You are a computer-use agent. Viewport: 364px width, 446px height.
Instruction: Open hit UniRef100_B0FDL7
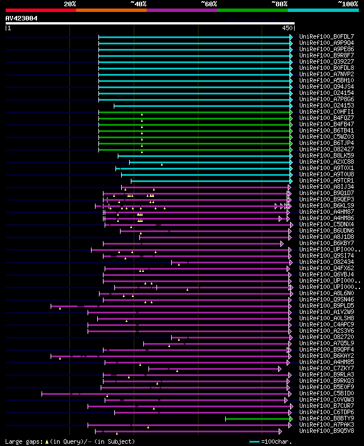326,36
